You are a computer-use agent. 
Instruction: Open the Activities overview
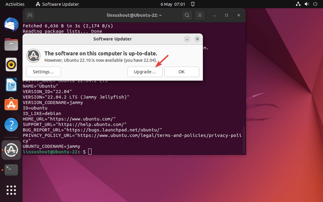[x=15, y=4]
